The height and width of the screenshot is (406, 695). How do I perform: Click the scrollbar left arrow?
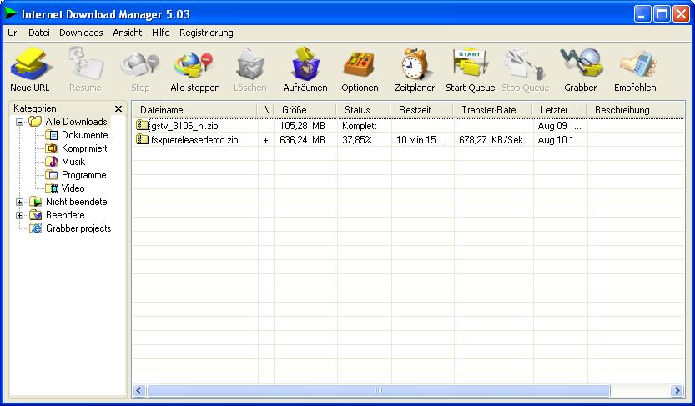click(139, 390)
